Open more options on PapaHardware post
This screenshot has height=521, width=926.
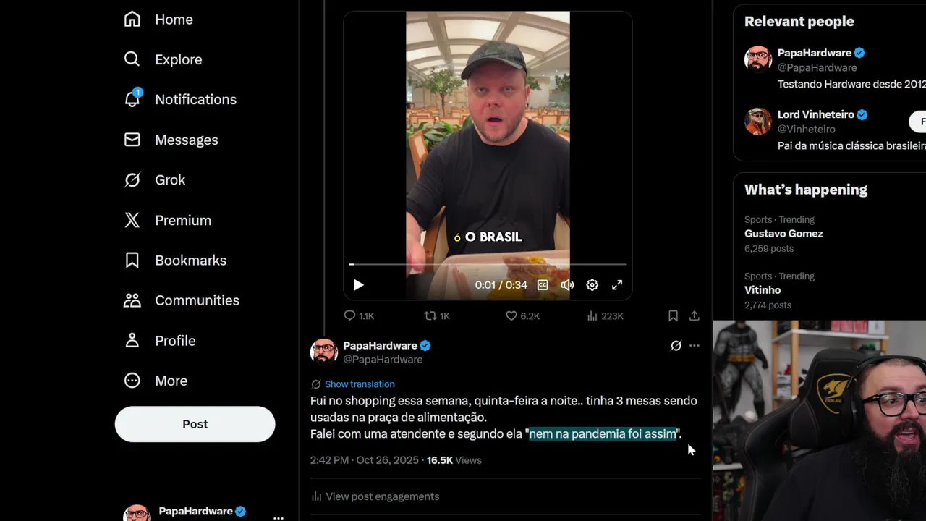(694, 346)
